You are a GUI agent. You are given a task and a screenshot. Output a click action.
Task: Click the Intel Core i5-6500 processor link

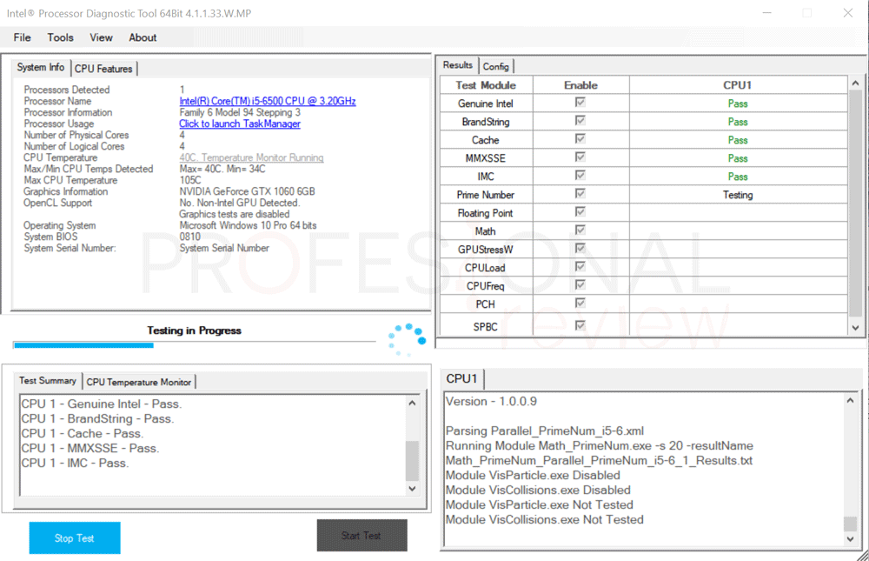(x=267, y=102)
